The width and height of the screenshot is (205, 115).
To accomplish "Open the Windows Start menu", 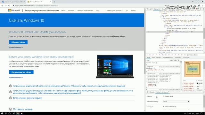I will pyautogui.click(x=2, y=113).
